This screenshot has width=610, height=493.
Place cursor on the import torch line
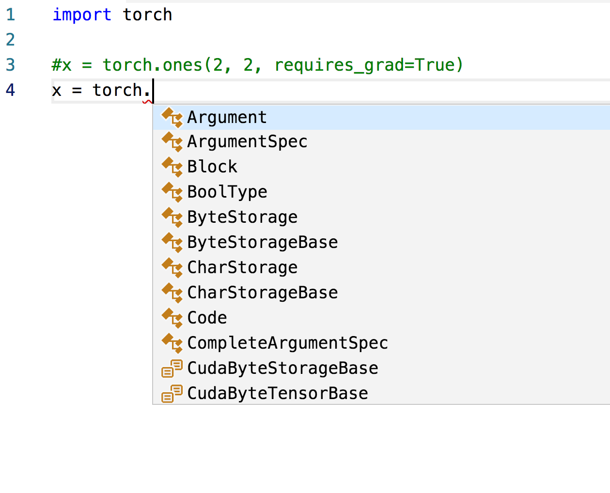pyautogui.click(x=112, y=15)
